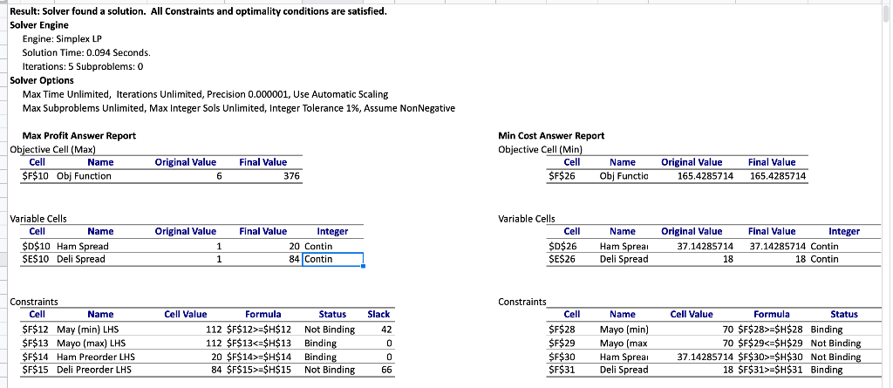Select the Solver Options heading cell
This screenshot has width=893, height=388.
click(42, 80)
